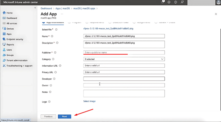Focus the Owner field

pyautogui.click(x=124, y=85)
